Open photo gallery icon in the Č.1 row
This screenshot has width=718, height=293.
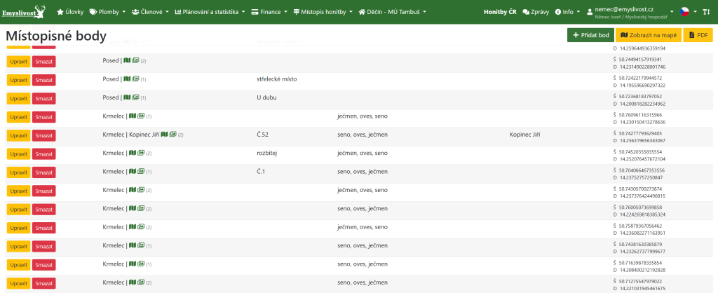pos(142,171)
